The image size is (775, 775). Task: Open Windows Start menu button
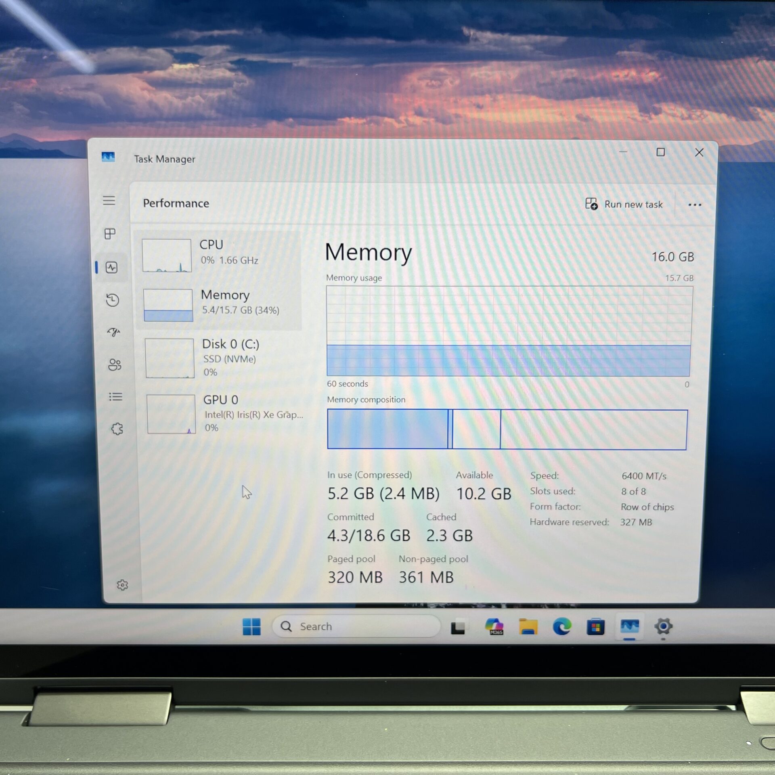251,626
